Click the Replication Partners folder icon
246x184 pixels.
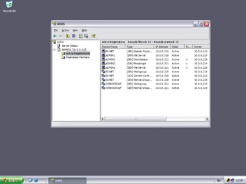click(x=63, y=58)
